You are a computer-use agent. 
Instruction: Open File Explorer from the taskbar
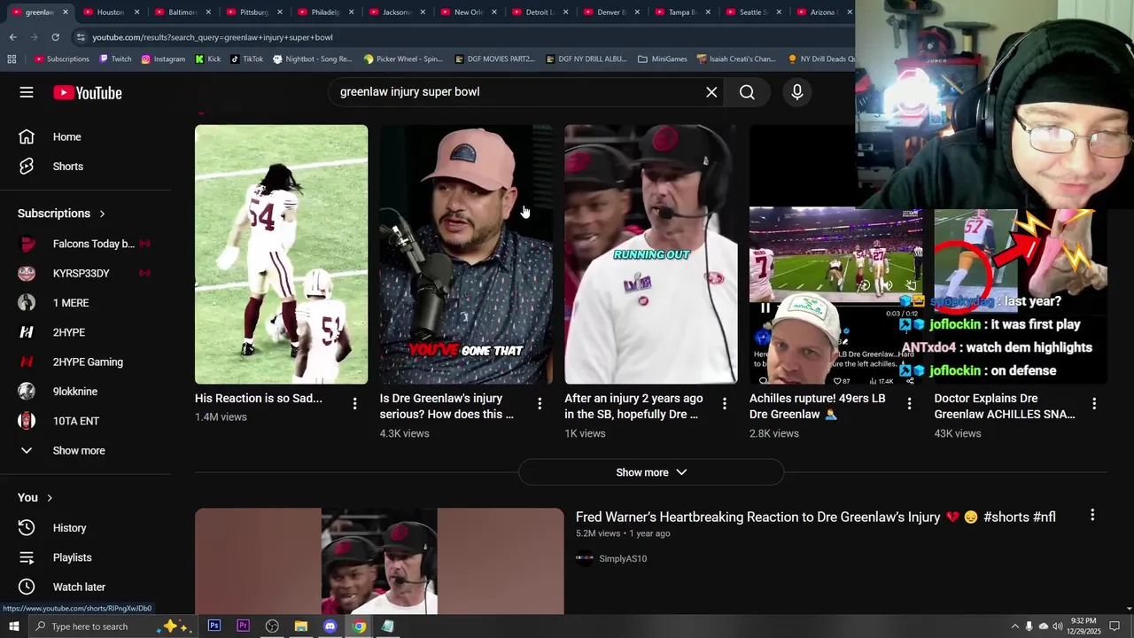coord(301,626)
